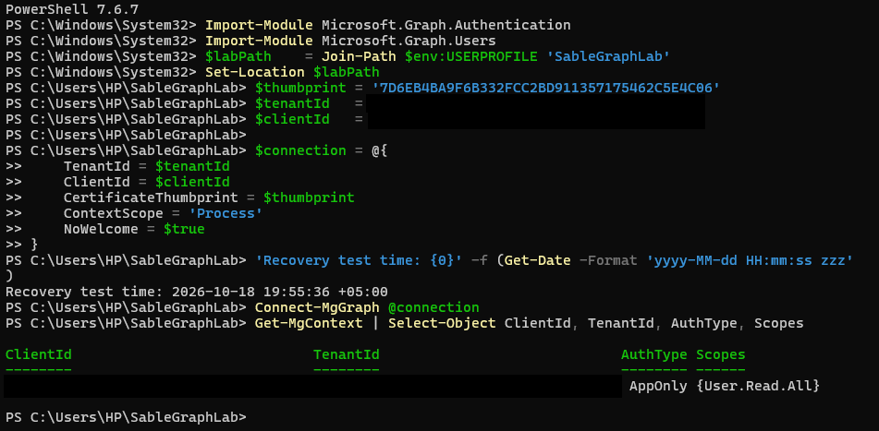Click the 'Process' ContextScope value
This screenshot has height=431, width=879.
[226, 213]
